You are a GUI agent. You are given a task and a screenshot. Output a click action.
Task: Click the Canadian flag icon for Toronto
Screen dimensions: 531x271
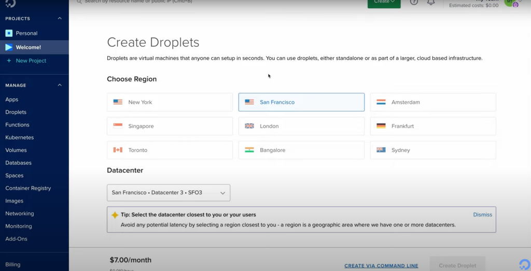[118, 150]
